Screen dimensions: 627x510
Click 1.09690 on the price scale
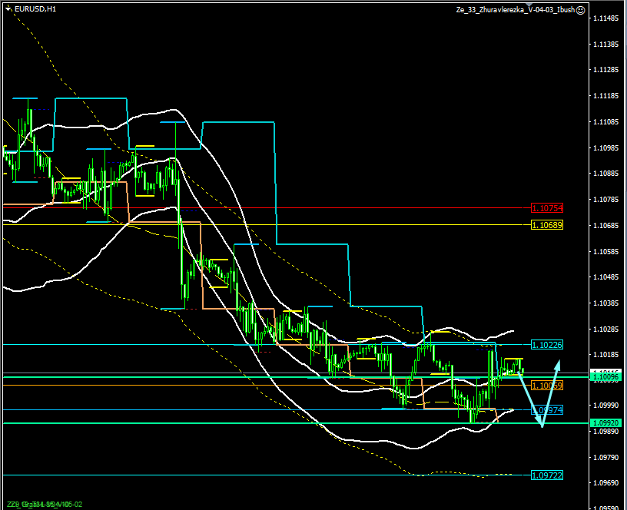[x=605, y=483]
